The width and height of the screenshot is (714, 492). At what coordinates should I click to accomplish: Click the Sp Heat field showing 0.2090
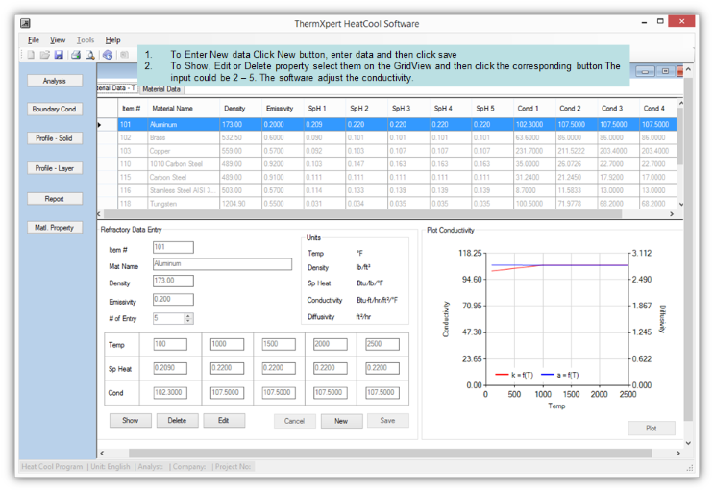[x=170, y=368]
